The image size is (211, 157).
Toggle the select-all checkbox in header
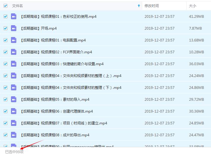(x=5, y=6)
